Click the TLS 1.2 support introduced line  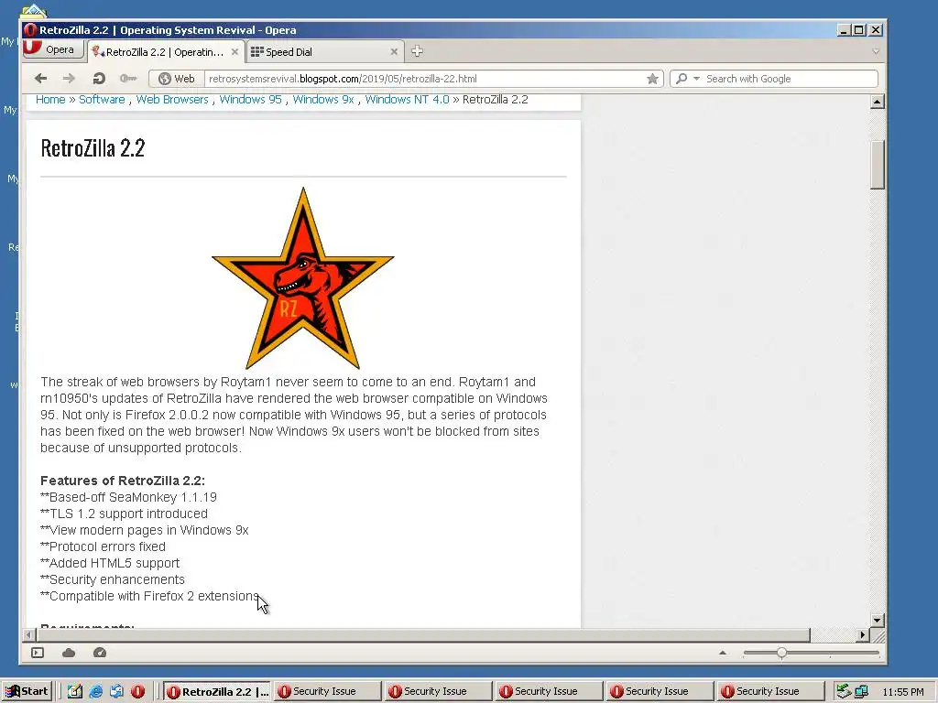(x=124, y=514)
